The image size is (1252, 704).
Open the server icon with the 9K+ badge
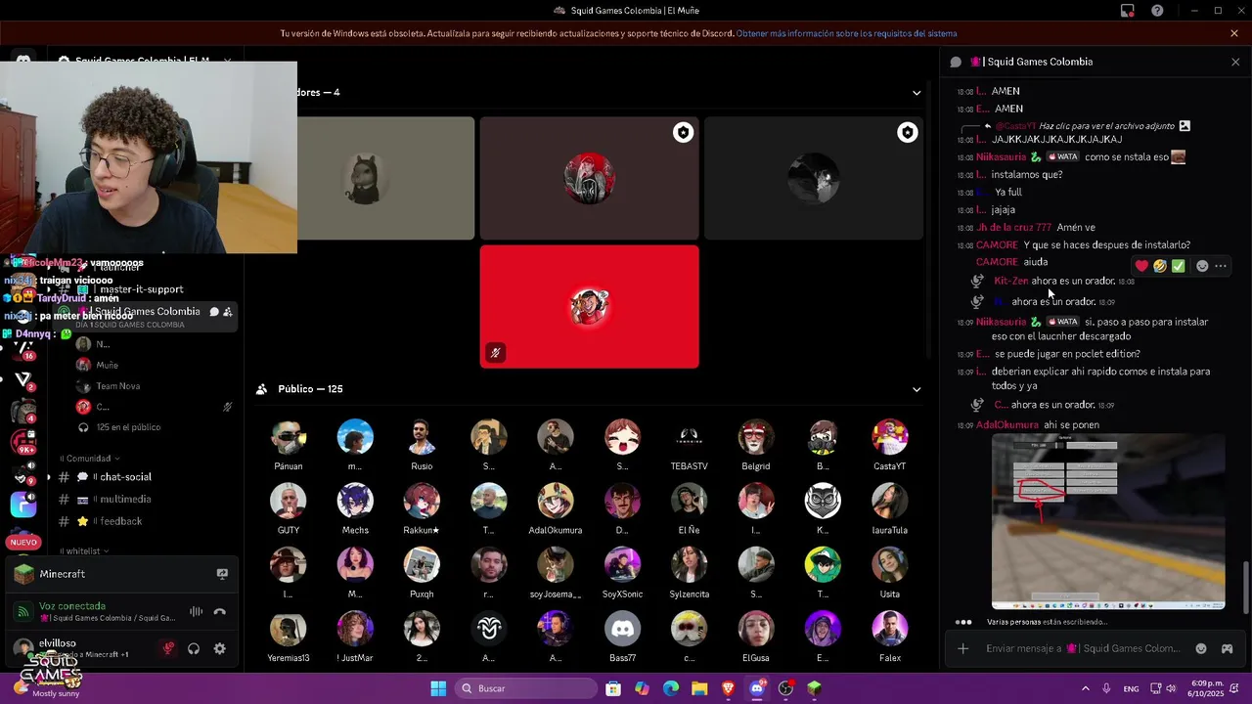tap(23, 442)
